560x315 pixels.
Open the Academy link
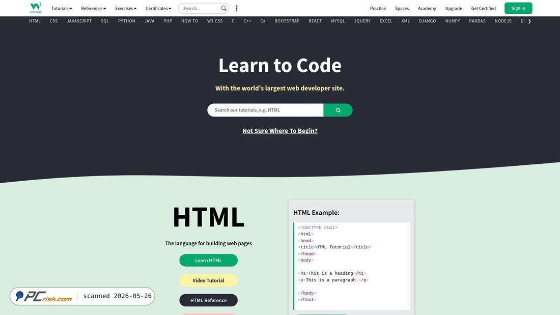pos(427,8)
